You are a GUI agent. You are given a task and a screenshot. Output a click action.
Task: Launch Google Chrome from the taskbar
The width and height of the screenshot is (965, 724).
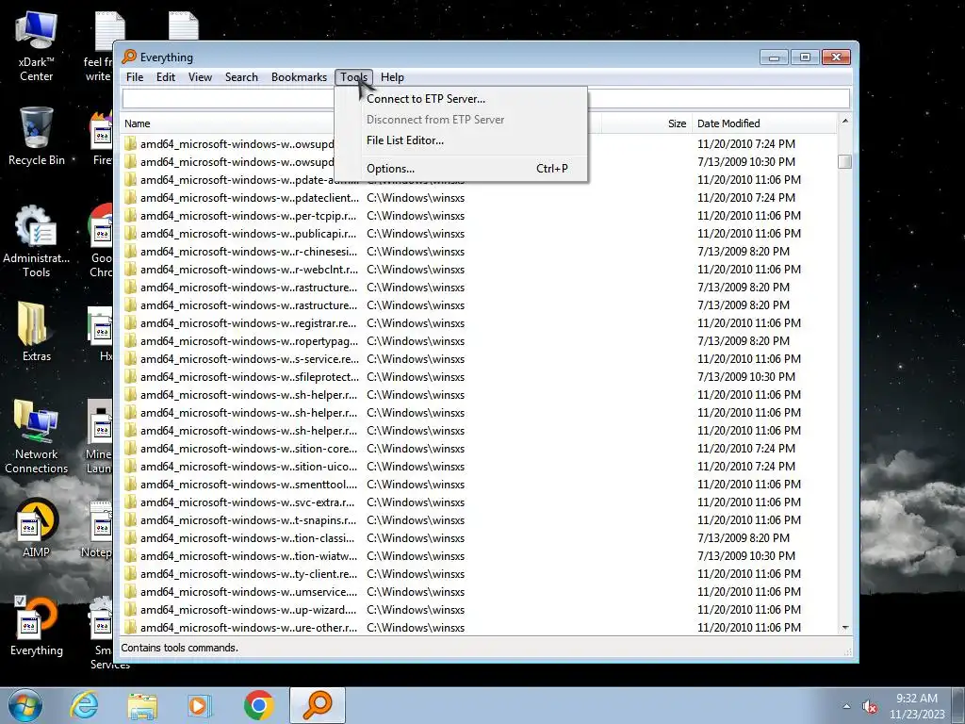pyautogui.click(x=258, y=705)
